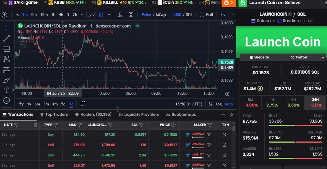The width and height of the screenshot is (327, 169).
Task: Click the orange trending fire icon
Action: 226,3
